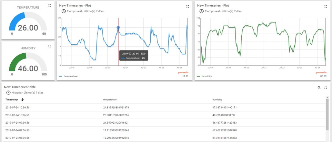This screenshot has height=142, width=332.
Task: Click clock icon of table Historia time window
Action: point(8,93)
